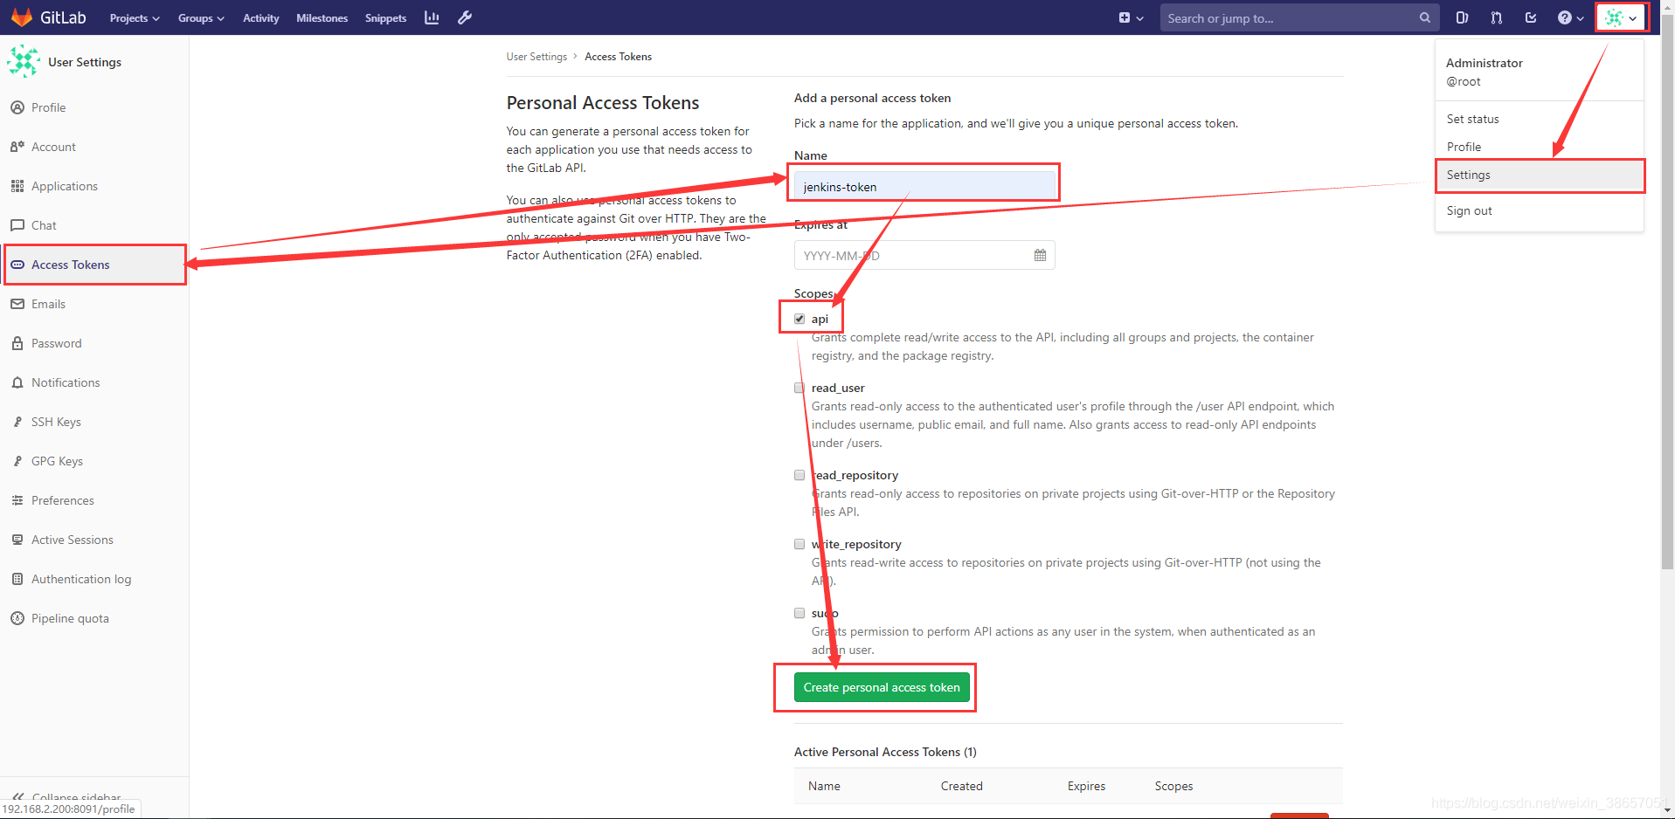
Task: Click the User Settings avatar in the sidebar
Action: coord(23,62)
